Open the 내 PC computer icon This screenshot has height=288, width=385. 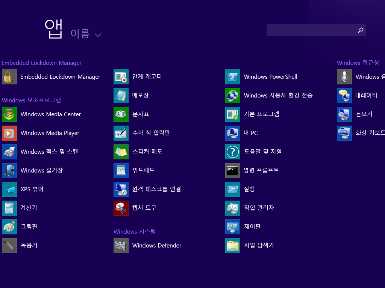(x=233, y=133)
